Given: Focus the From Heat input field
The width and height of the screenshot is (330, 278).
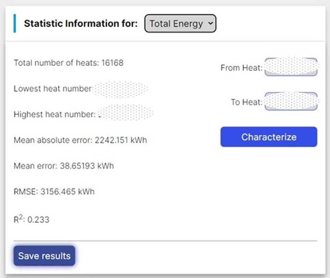Looking at the screenshot, I should click(x=291, y=67).
